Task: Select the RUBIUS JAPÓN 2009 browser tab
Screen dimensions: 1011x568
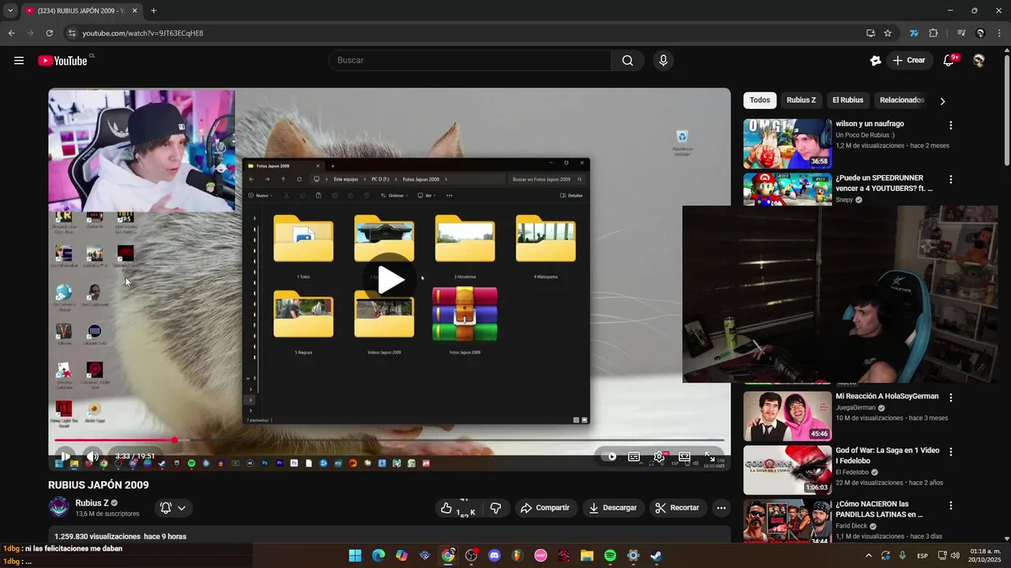Action: [81, 11]
